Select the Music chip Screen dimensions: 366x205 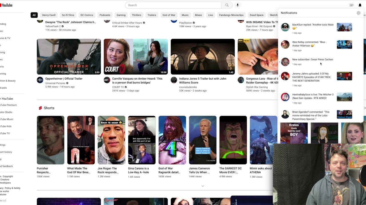point(185,15)
